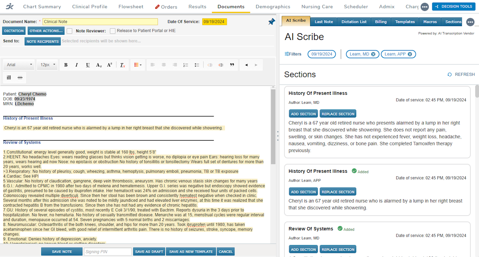Image resolution: width=479 pixels, height=257 pixels.
Task: Select the underline formatting icon
Action: tap(88, 65)
